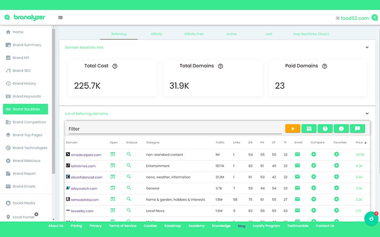Open the elconfidencial.com domain link
Viewport: 380px width, 237px height.
[x=86, y=177]
